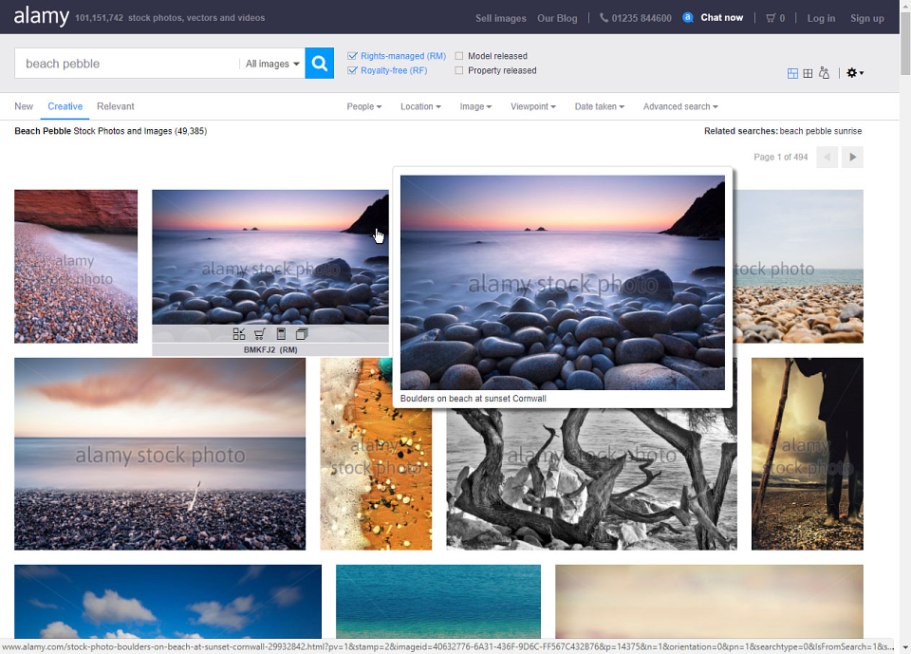Add image BMKFJ2 to lightbox
The image size is (911, 654).
pyautogui.click(x=239, y=334)
